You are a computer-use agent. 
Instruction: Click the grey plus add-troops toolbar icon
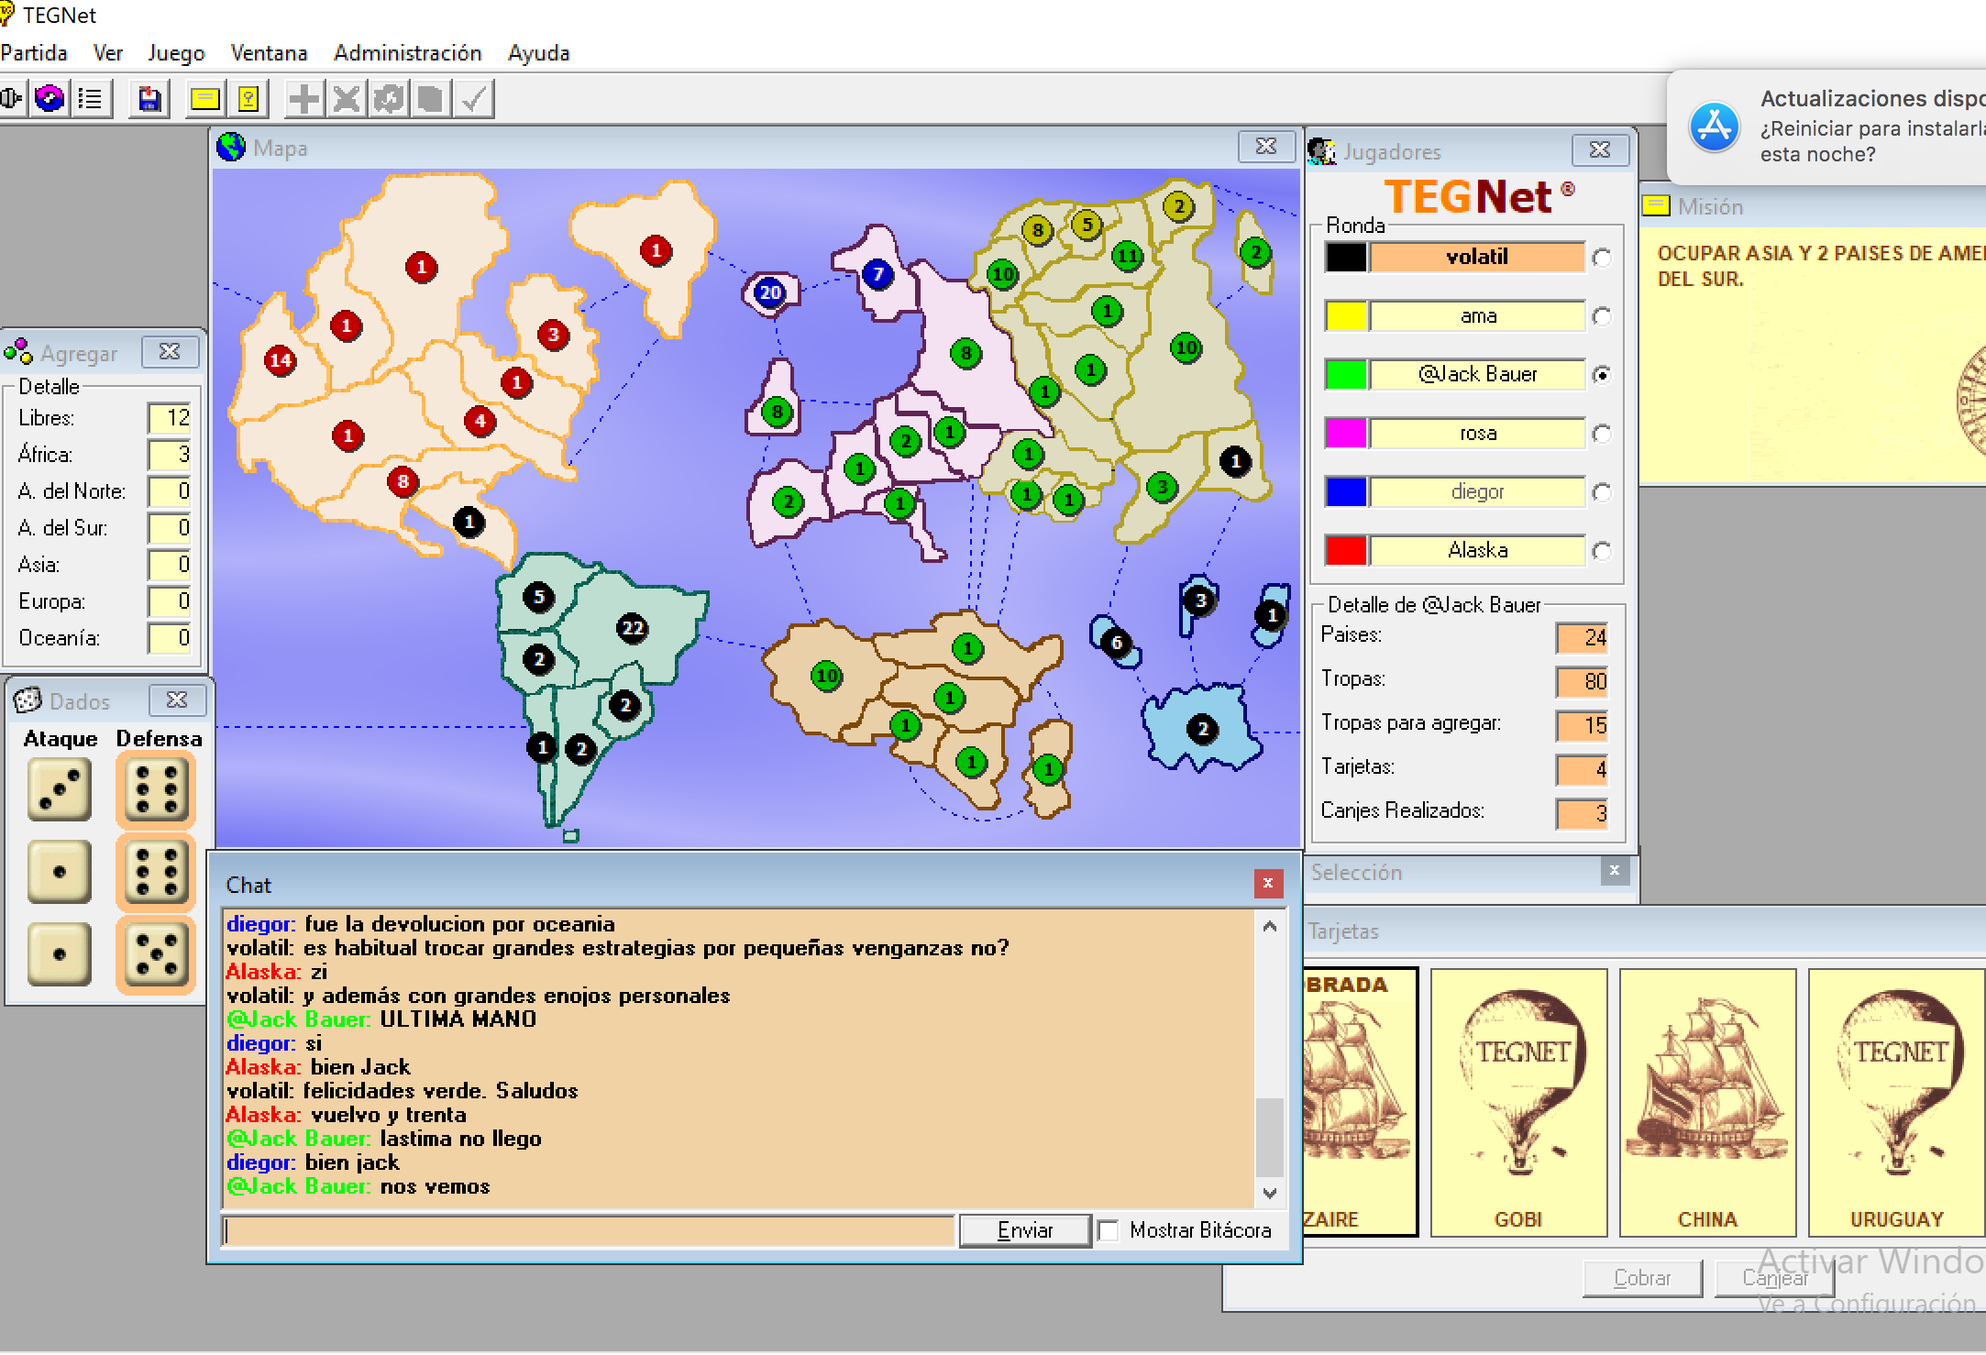click(x=303, y=98)
